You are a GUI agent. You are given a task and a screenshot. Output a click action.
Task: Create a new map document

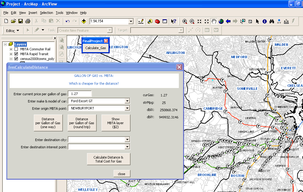[x=6, y=21]
